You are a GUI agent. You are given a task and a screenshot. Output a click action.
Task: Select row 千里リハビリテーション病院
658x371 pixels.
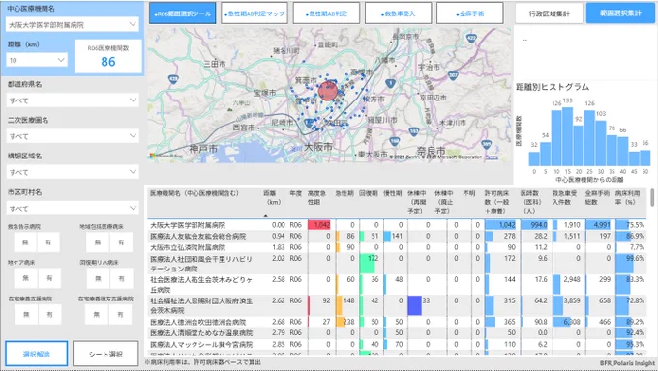[x=397, y=264]
